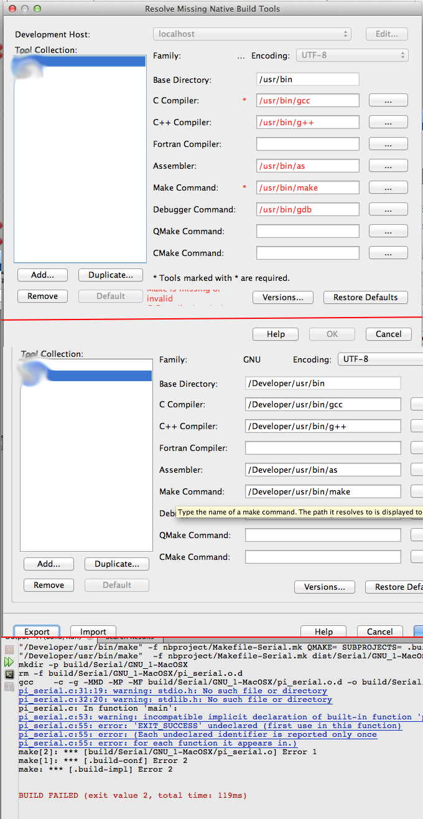This screenshot has height=819, width=423.
Task: Click browse button beside empty QMake Command field
Action: point(388,231)
